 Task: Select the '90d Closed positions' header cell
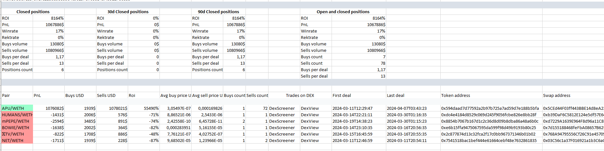point(218,12)
